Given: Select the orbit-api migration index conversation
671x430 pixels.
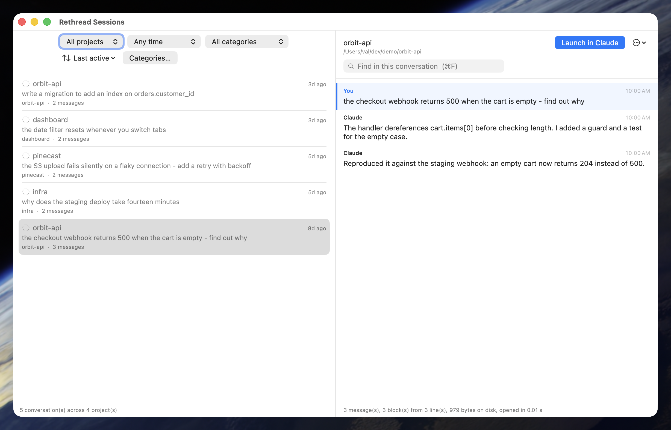Looking at the screenshot, I should point(174,93).
